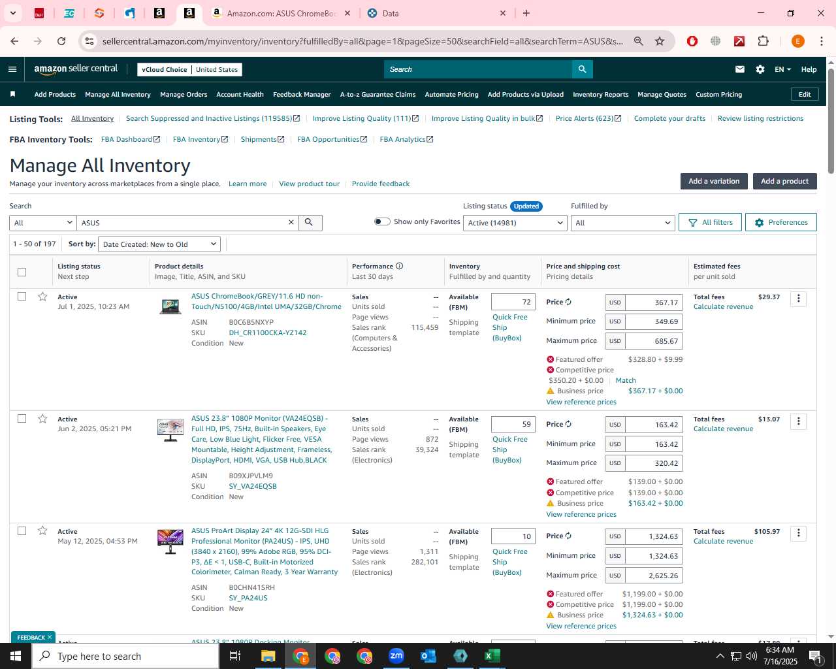Screen dimensions: 836x669
Task: Open the mail messages icon
Action: tap(740, 69)
